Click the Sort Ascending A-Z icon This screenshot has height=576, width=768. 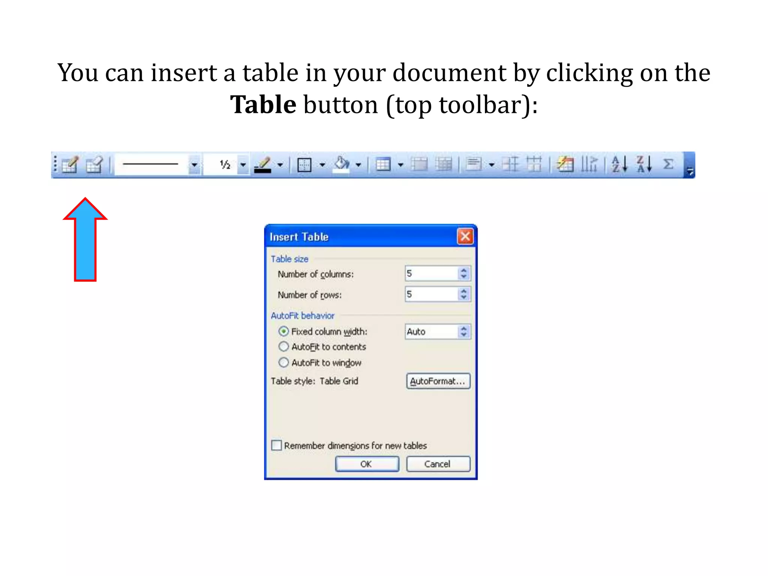coord(619,164)
